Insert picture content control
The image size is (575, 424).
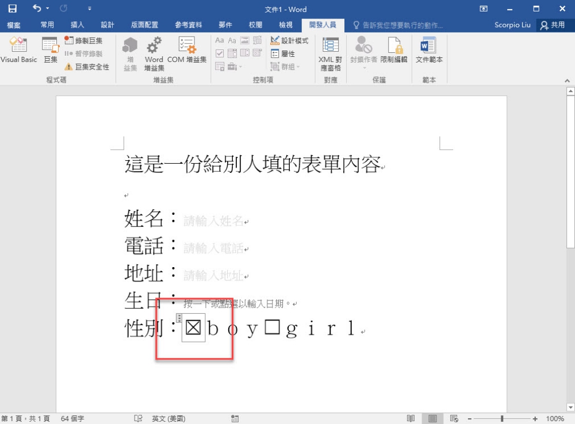pos(244,40)
